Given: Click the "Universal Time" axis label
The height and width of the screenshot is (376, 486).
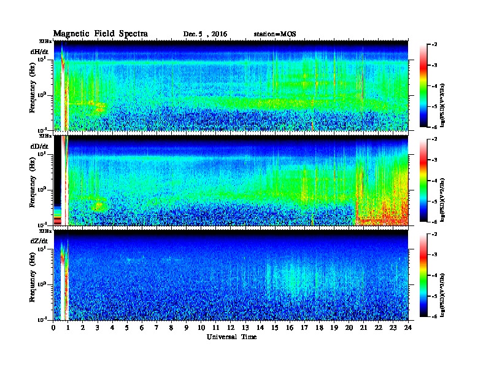Looking at the screenshot, I should pyautogui.click(x=231, y=337).
